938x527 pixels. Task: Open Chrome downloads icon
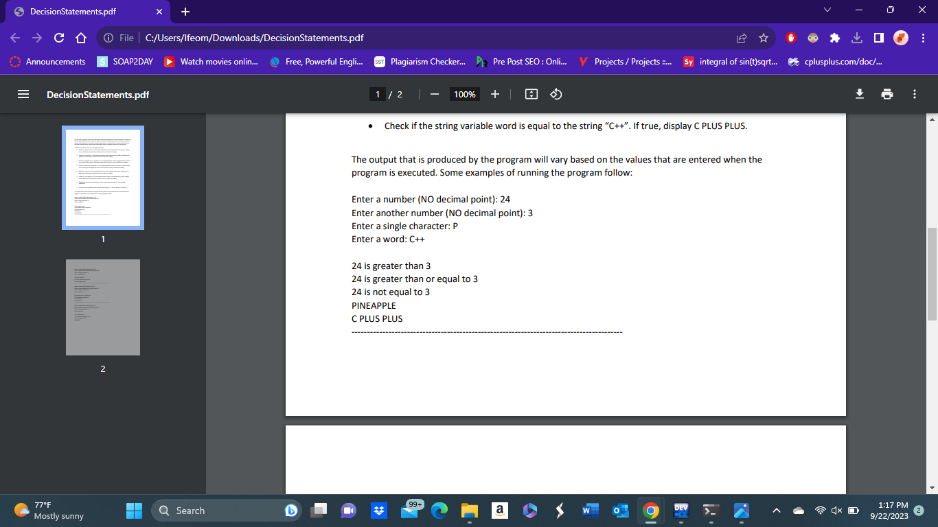coord(857,38)
